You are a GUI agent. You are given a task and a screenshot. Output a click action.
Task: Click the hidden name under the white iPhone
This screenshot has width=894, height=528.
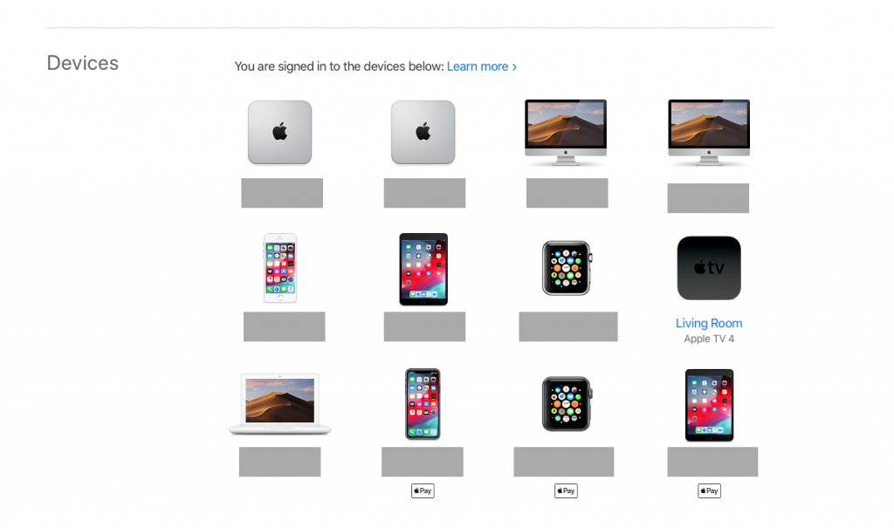(x=285, y=326)
